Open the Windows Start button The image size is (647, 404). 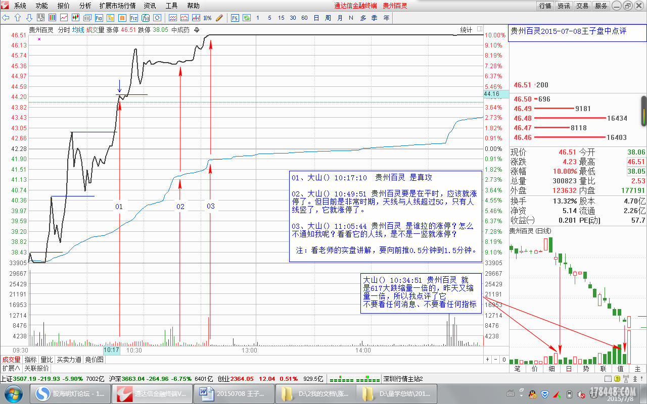coord(13,393)
